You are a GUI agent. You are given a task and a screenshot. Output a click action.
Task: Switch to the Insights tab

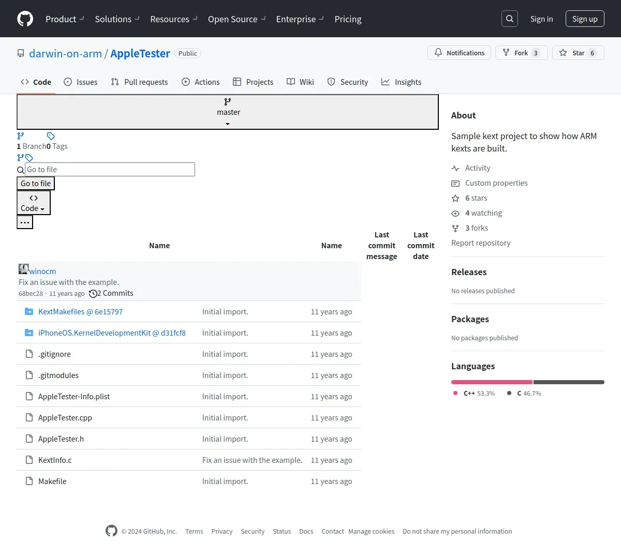(402, 82)
